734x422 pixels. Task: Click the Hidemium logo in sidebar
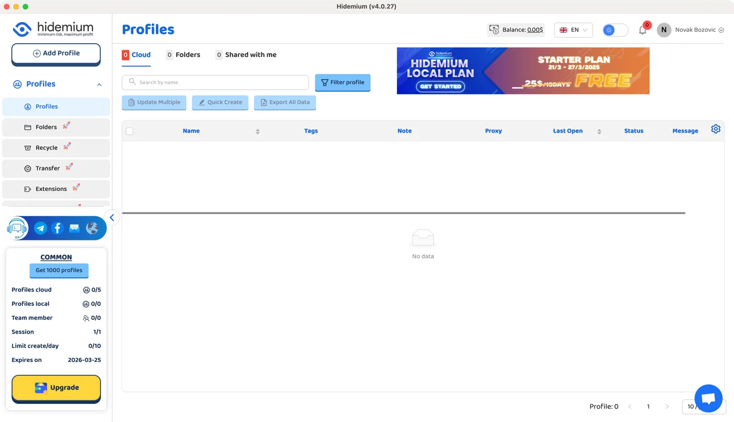pyautogui.click(x=53, y=29)
